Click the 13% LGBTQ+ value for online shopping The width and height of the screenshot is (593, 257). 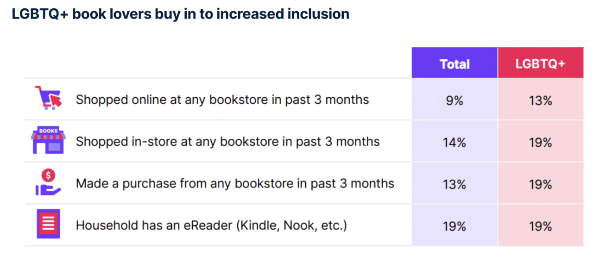click(541, 100)
